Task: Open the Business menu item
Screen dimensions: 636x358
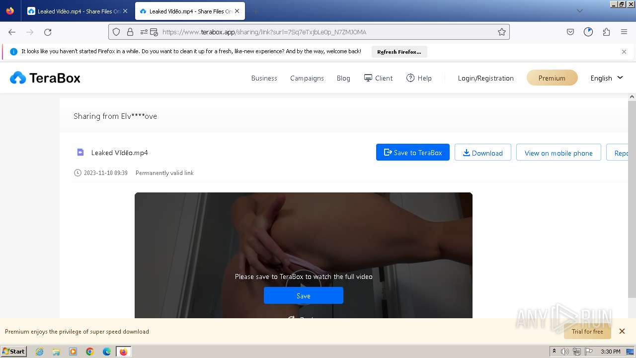Action: pyautogui.click(x=264, y=78)
